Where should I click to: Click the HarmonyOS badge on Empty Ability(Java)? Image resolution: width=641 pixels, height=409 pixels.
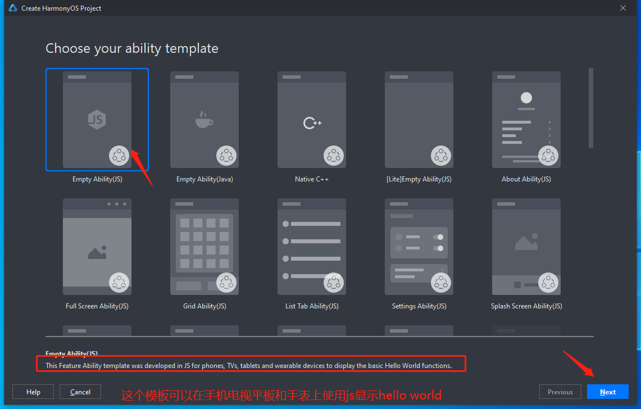coord(226,156)
